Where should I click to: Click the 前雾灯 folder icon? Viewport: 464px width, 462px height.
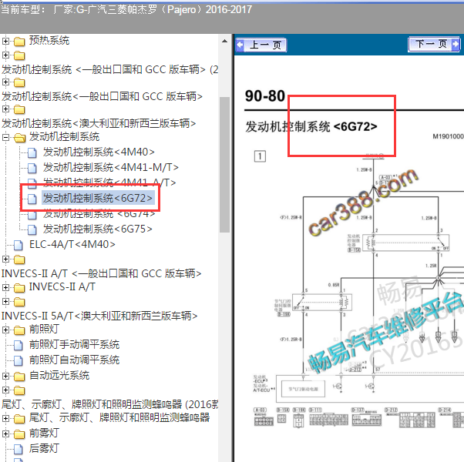[19, 434]
